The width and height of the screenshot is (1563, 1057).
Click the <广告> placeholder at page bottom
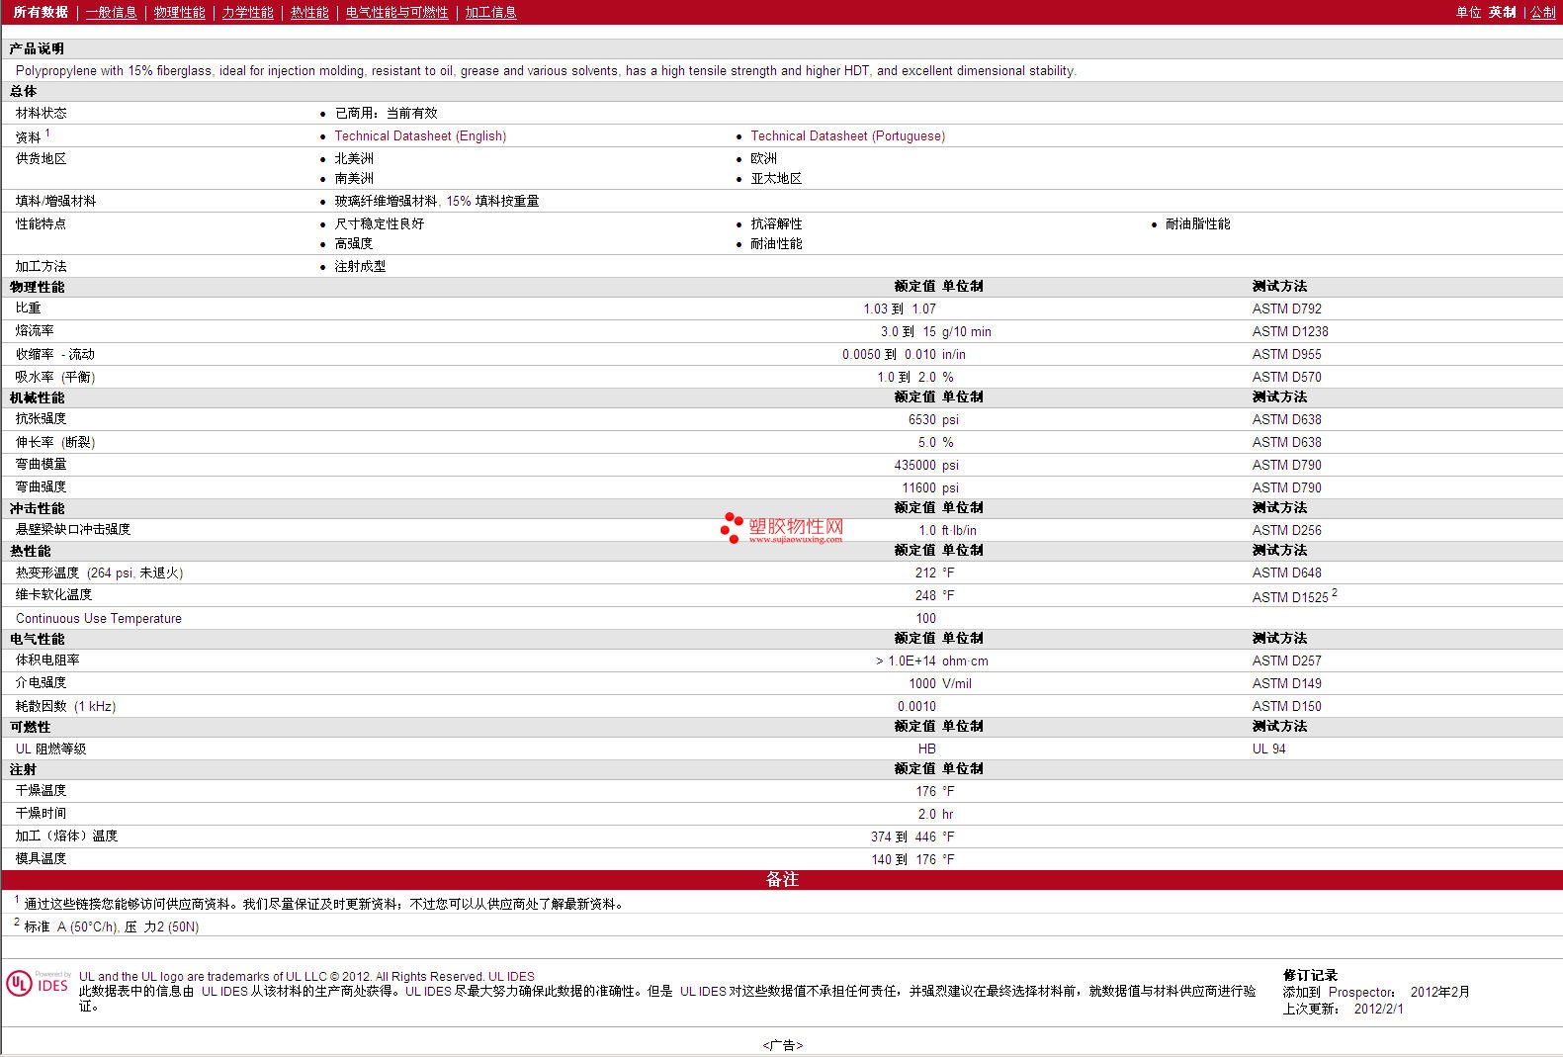pyautogui.click(x=782, y=1045)
